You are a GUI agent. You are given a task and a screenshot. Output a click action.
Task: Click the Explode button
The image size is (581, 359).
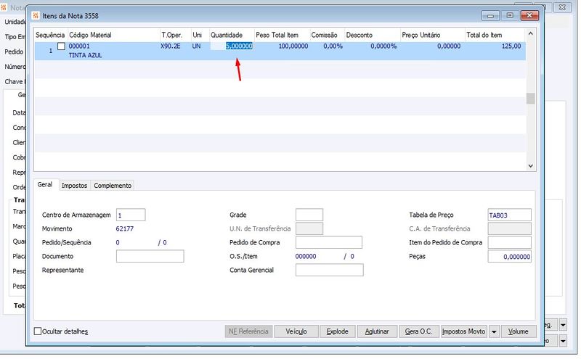[x=337, y=331]
